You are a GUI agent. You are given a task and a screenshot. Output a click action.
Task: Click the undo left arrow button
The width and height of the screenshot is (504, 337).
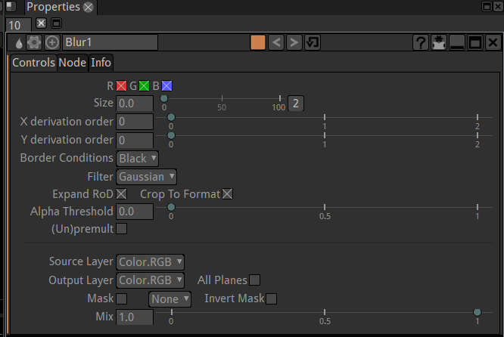tap(277, 42)
